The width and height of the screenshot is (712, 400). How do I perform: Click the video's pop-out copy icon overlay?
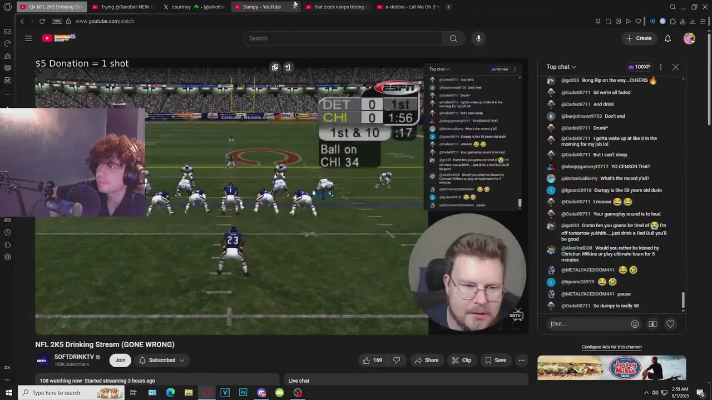pyautogui.click(x=275, y=67)
